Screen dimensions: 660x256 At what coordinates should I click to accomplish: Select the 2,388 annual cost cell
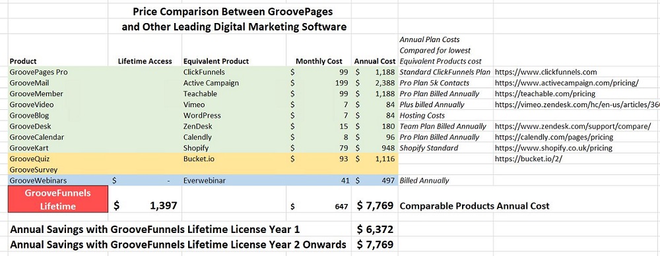click(x=375, y=83)
